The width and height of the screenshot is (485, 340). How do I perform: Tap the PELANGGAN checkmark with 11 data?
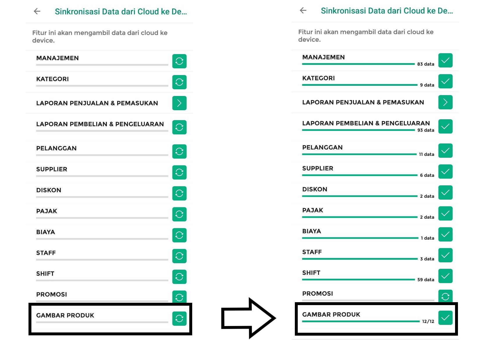pos(445,151)
